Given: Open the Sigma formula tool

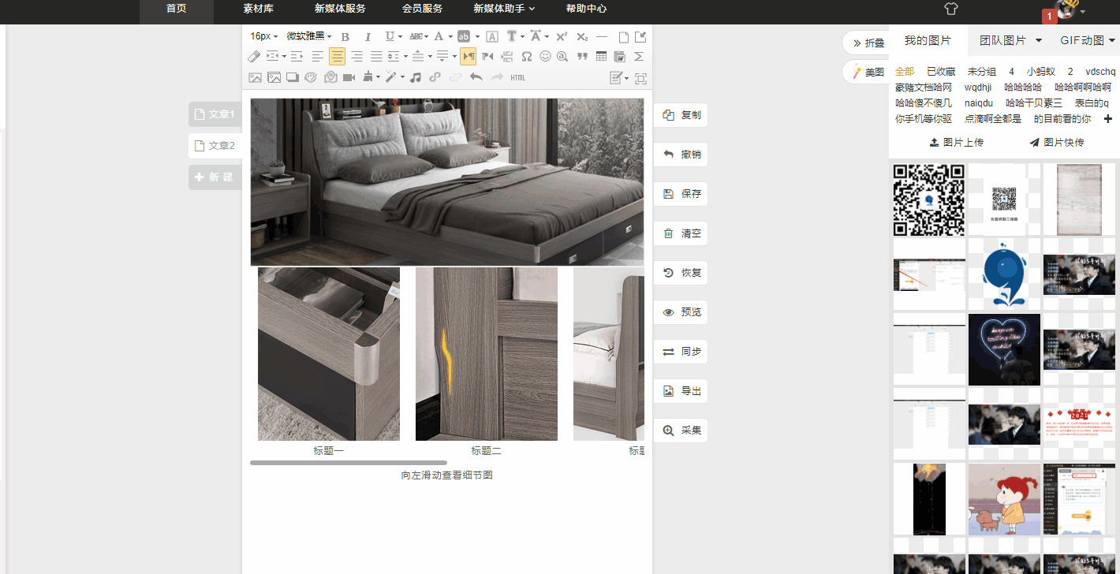Looking at the screenshot, I should tap(640, 57).
